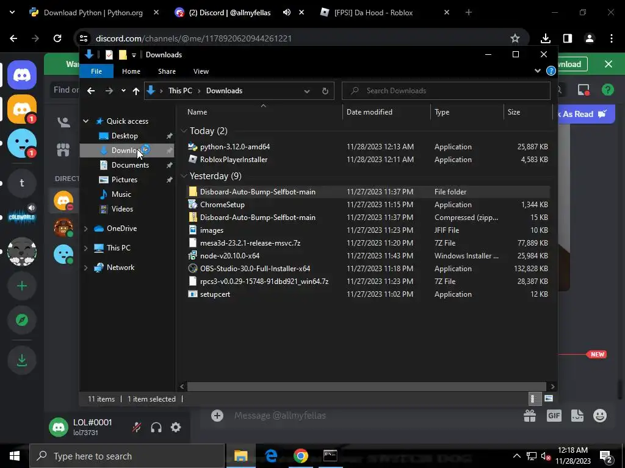Click in the Message @allmyfellas input field

point(375,416)
